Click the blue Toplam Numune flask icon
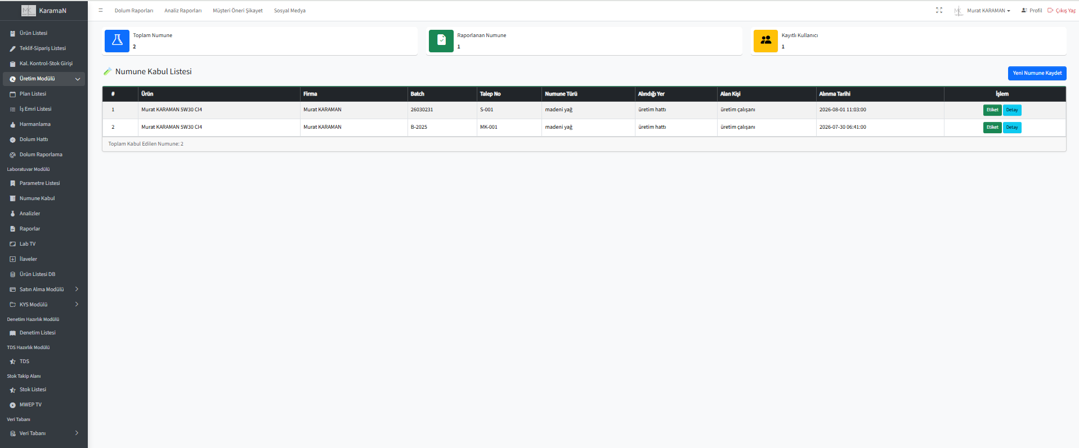Image resolution: width=1079 pixels, height=448 pixels. pos(117,40)
